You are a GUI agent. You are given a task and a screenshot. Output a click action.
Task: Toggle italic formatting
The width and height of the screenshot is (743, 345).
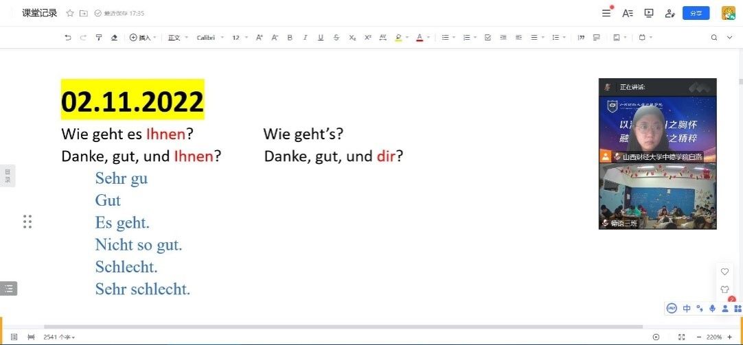point(305,38)
